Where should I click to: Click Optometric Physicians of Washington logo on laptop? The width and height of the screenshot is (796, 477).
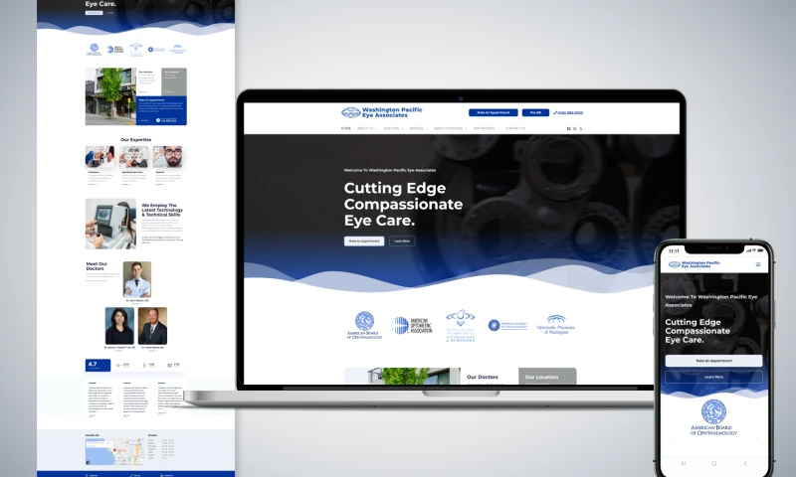[x=556, y=325]
